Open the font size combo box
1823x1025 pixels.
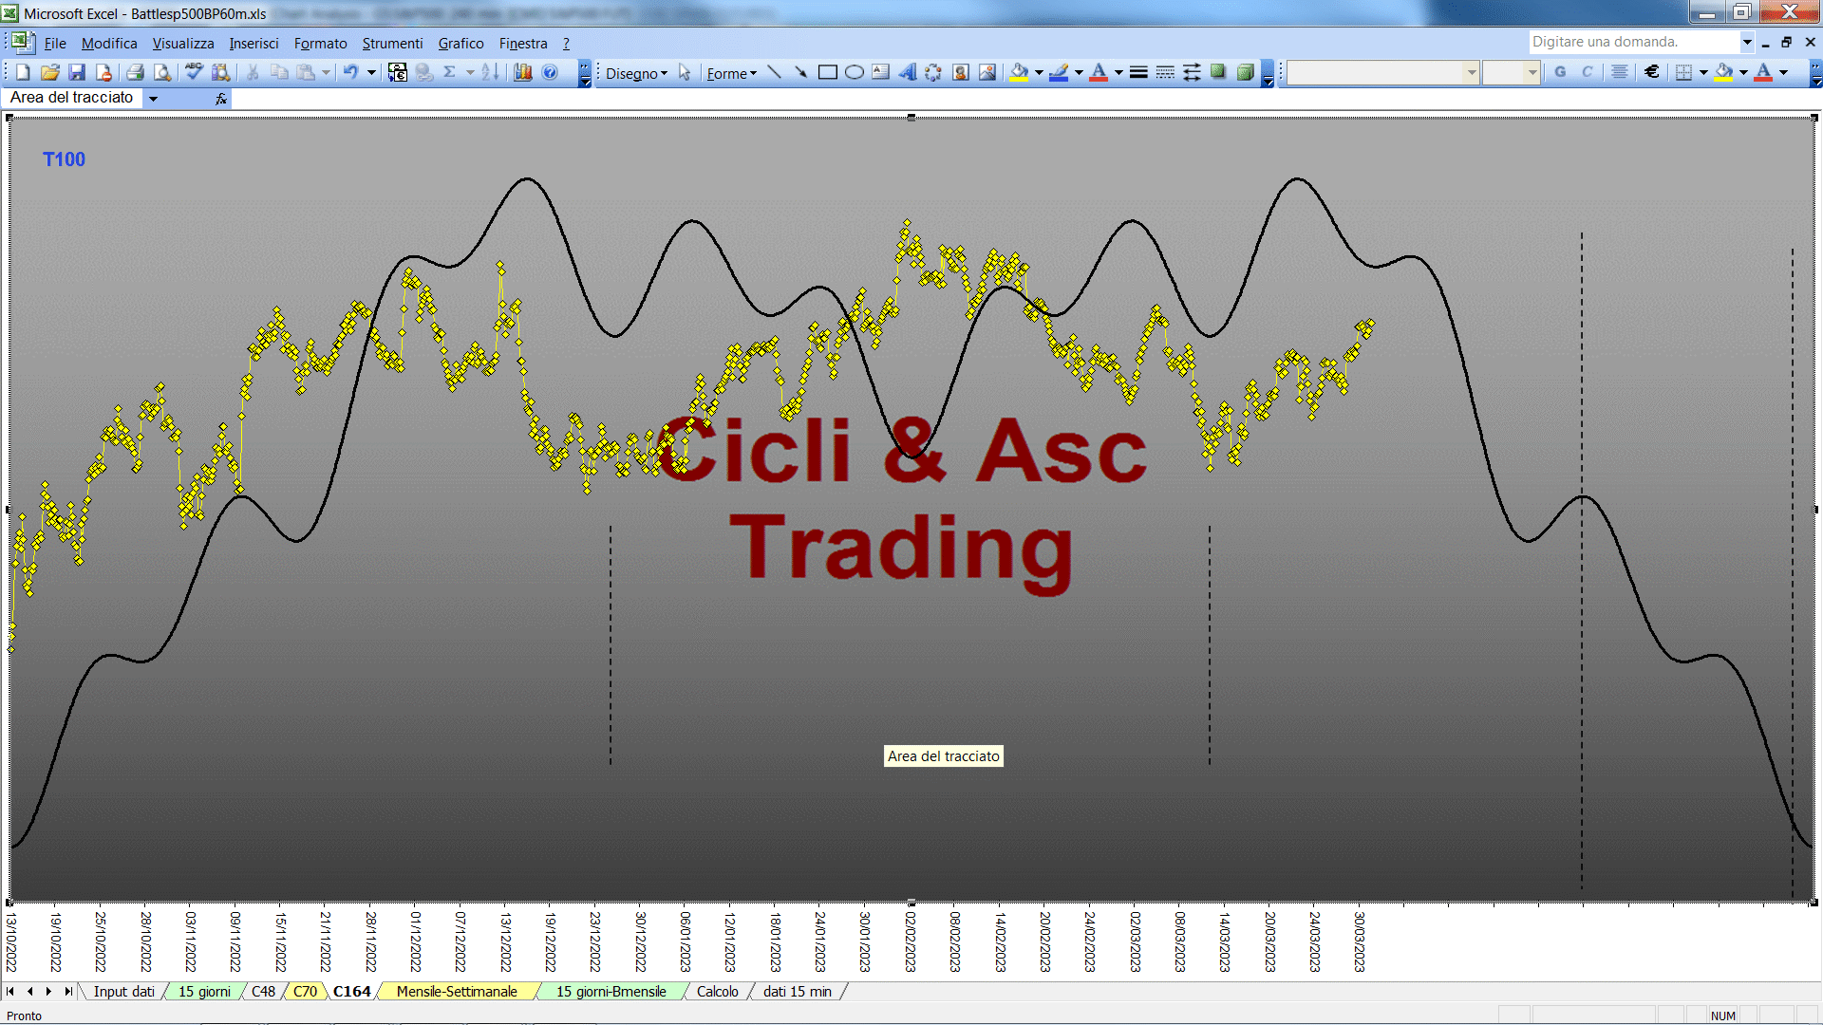[1511, 72]
